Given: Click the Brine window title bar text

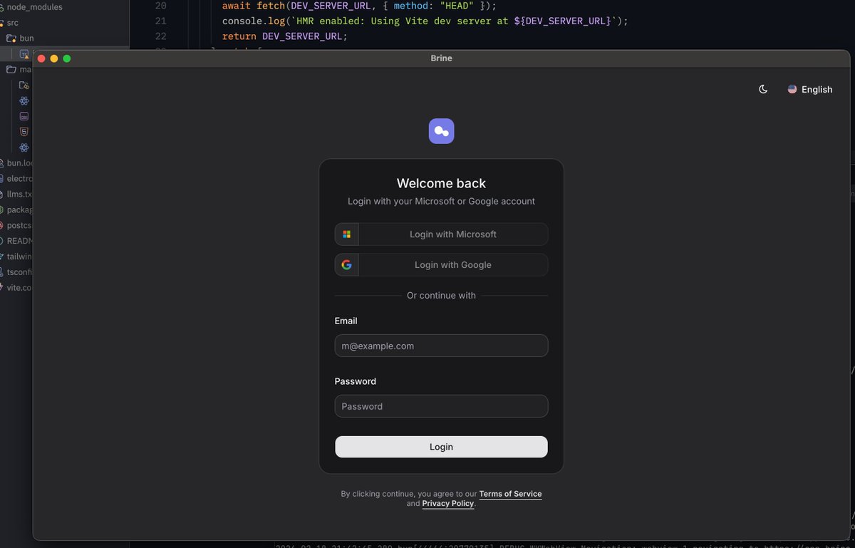Looking at the screenshot, I should (x=441, y=58).
